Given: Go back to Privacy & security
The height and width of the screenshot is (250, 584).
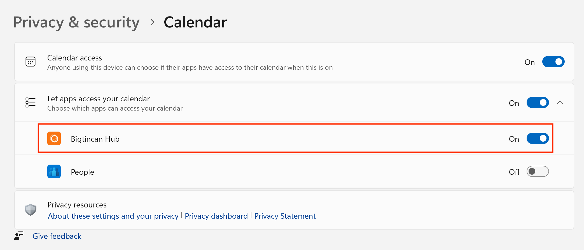Looking at the screenshot, I should (x=76, y=22).
